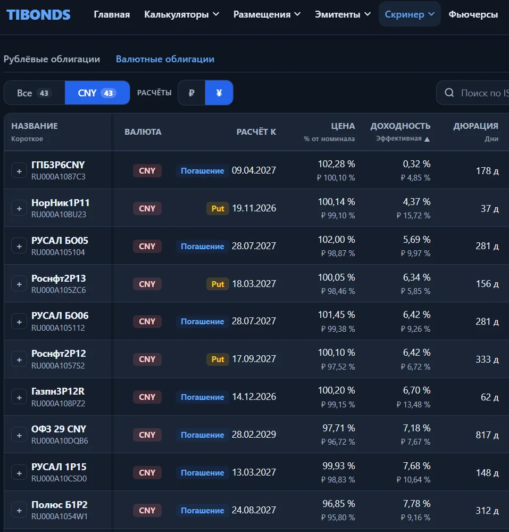The height and width of the screenshot is (532, 509).
Task: Expand the ГПБ3Р6CNY row with plus icon
Action: click(x=19, y=171)
